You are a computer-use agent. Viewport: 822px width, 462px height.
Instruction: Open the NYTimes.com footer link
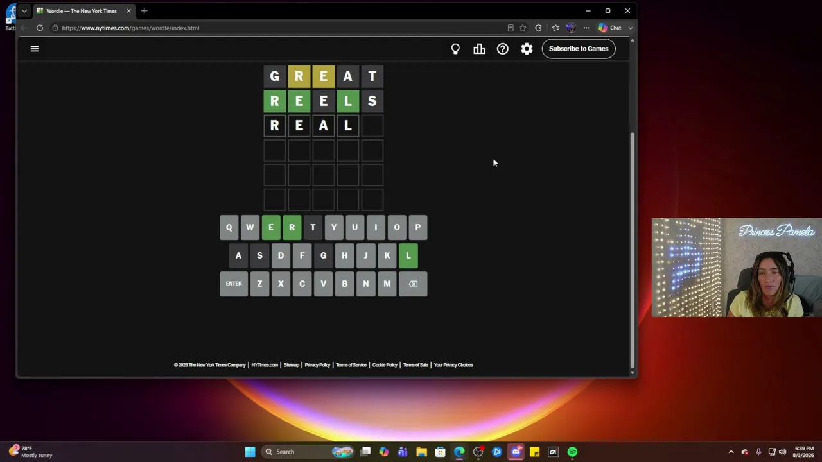coord(265,365)
